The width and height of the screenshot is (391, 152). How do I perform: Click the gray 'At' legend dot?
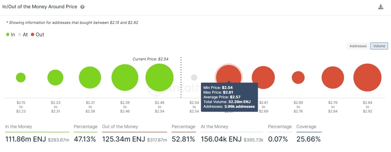[x=20, y=34]
